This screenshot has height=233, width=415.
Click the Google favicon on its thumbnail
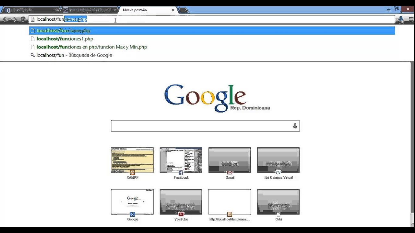(x=132, y=214)
